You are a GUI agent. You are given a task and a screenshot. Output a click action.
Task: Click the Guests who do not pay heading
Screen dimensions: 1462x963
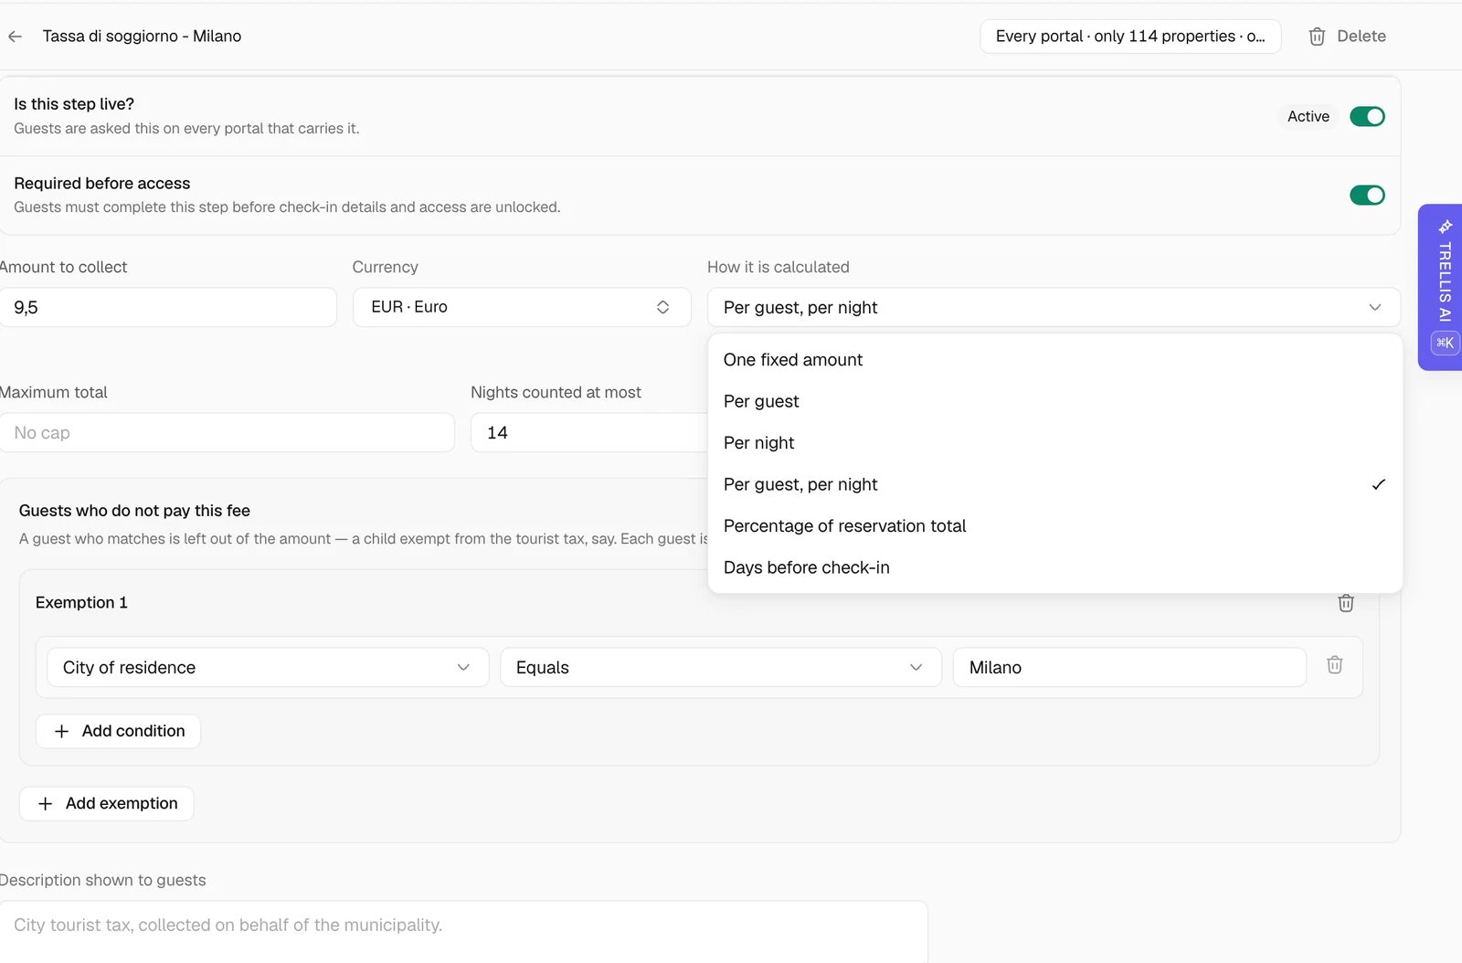[x=134, y=512]
